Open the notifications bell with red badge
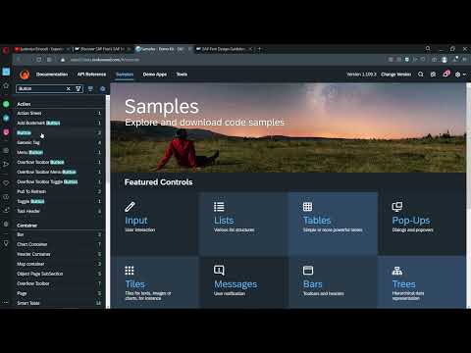The height and width of the screenshot is (353, 471). [445, 75]
